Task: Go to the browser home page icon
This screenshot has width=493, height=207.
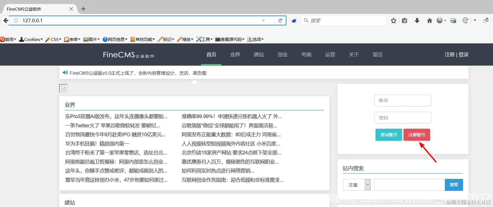Action: click(430, 21)
